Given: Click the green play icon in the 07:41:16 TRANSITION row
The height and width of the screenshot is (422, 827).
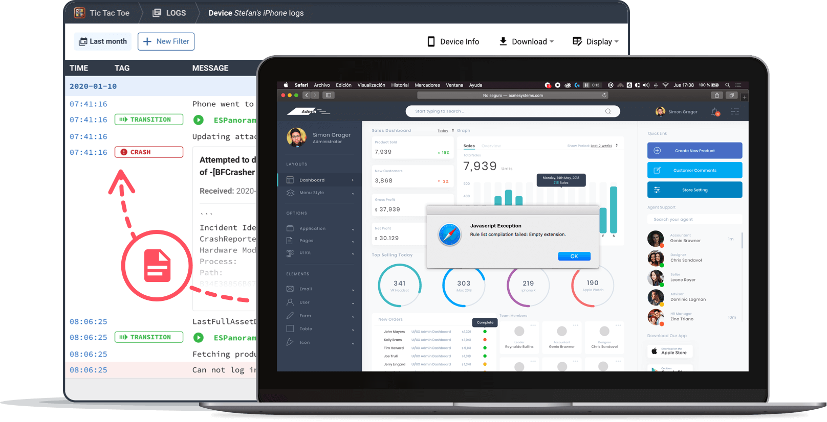Looking at the screenshot, I should tap(199, 120).
